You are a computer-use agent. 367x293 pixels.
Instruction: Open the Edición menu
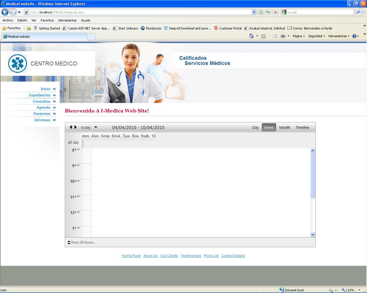[22, 20]
